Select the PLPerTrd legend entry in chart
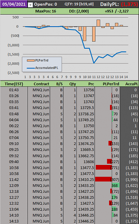The image size is (139, 224). coord(38,61)
